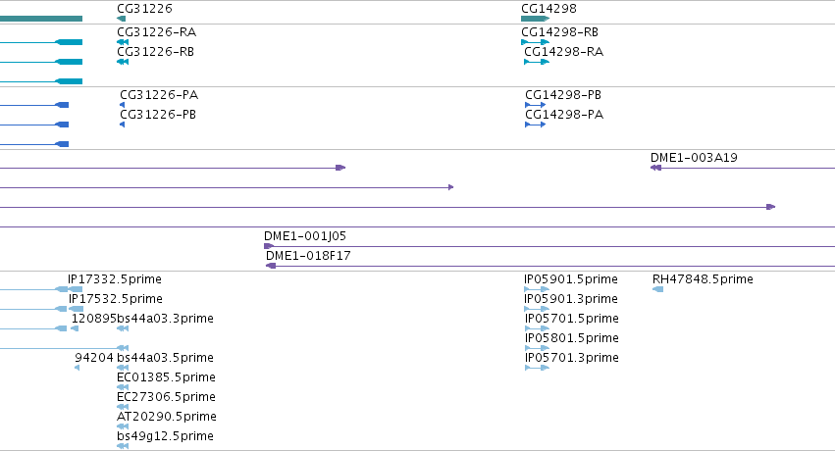Click the CG14298-PA protein glyph
Screen dimensions: 835x451
coord(535,125)
